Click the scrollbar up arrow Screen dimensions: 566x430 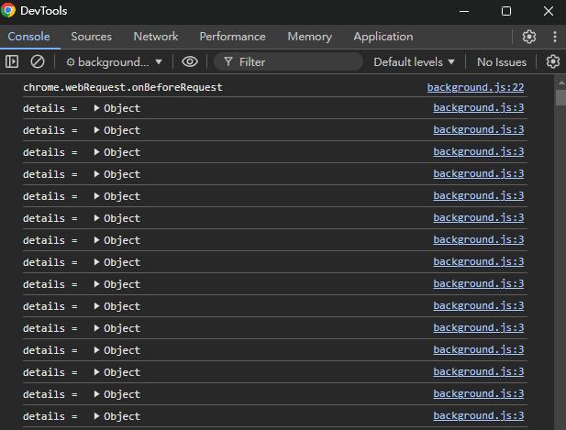tap(560, 83)
